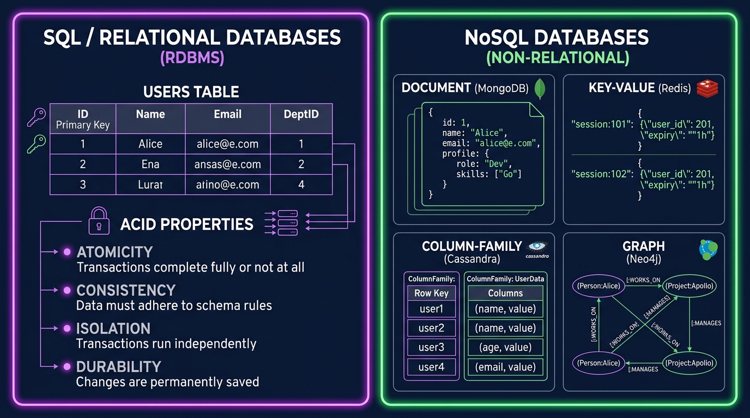This screenshot has width=750, height=418.
Task: Select the "ID Primary Key" column header
Action: pos(83,119)
